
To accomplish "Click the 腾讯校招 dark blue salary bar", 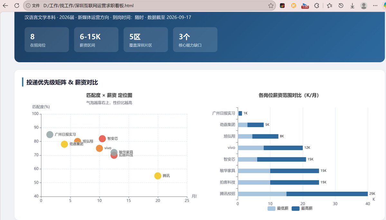I will click(x=327, y=194).
